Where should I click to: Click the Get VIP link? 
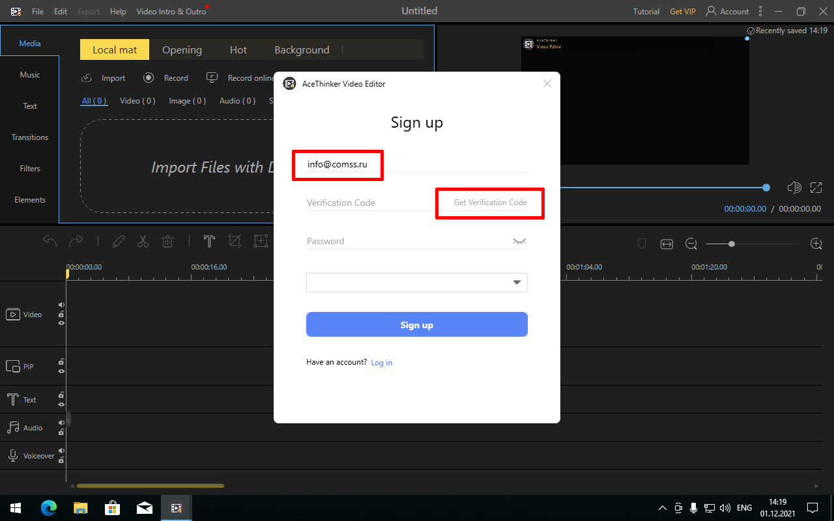[x=683, y=12]
